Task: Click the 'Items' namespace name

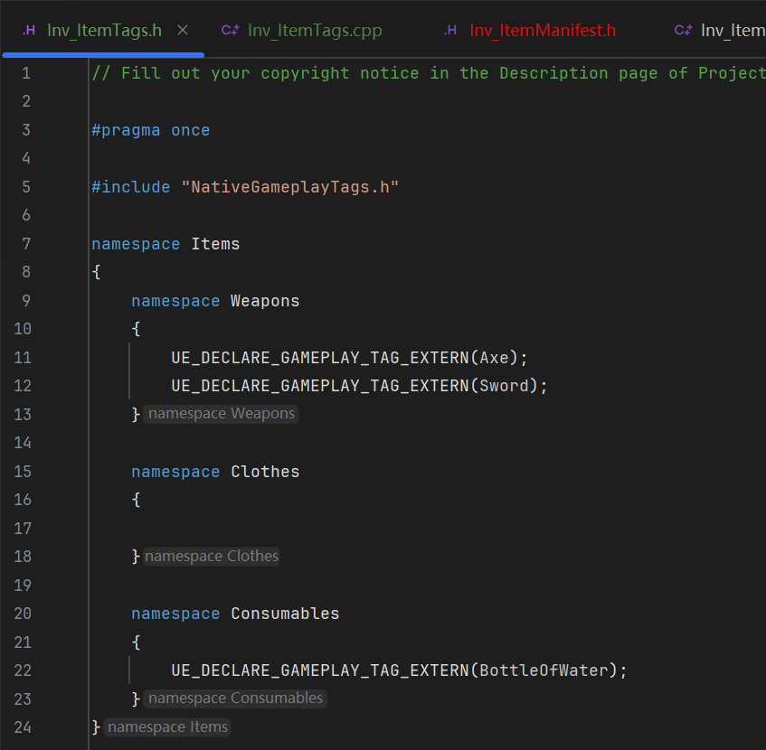Action: [x=215, y=244]
